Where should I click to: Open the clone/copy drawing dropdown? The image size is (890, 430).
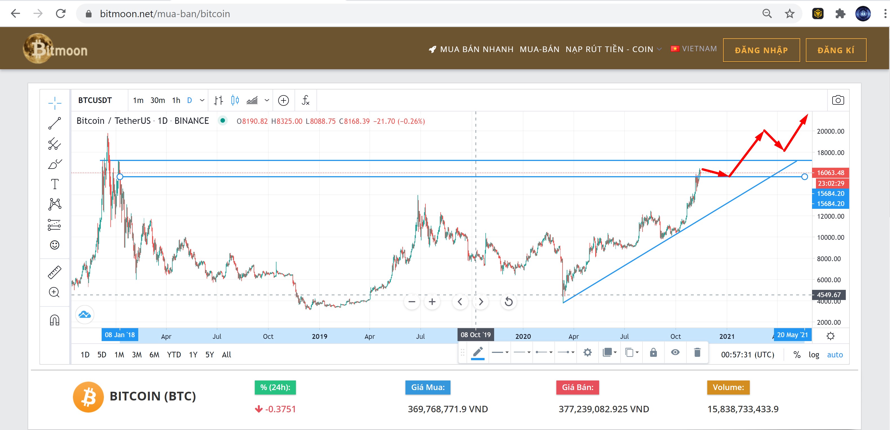pos(632,352)
